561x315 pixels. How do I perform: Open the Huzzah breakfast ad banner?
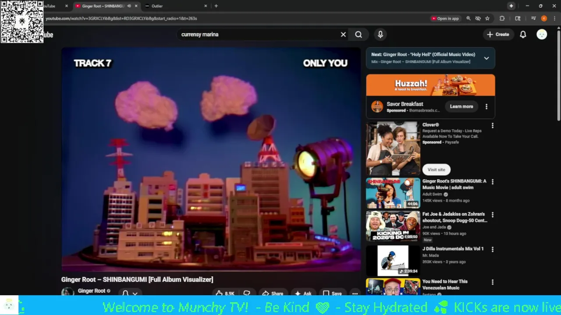click(430, 85)
